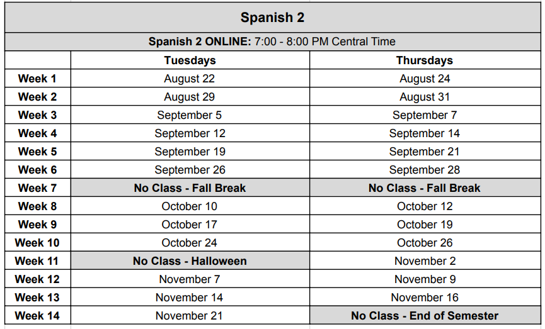Viewport: 545px width, 329px height.
Task: Select the Tuesdays column header
Action: [190, 60]
